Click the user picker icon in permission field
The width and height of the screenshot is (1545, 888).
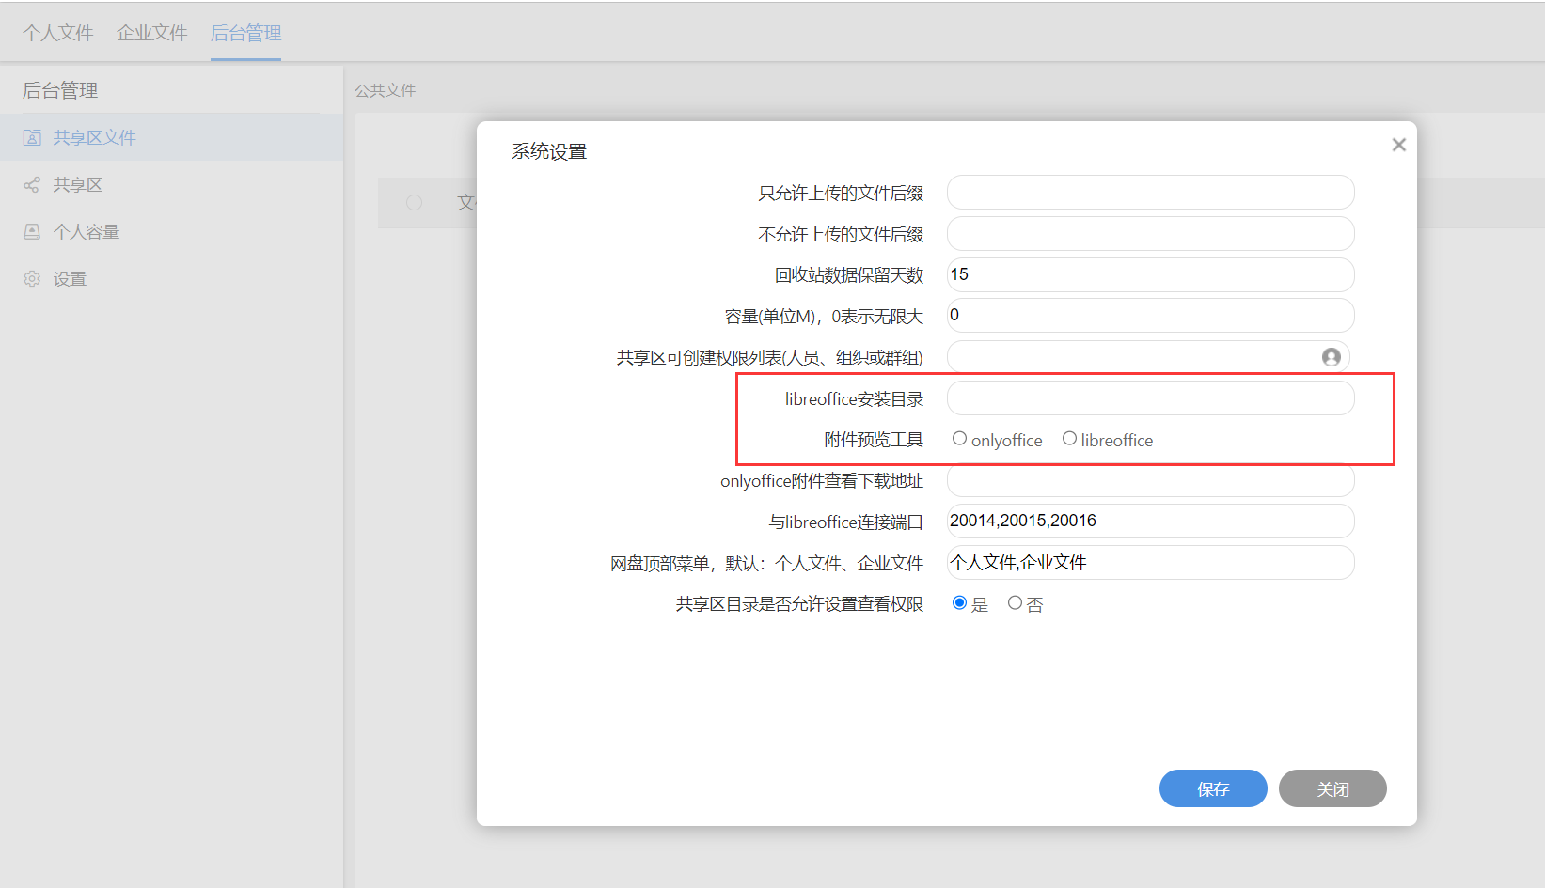1331,357
